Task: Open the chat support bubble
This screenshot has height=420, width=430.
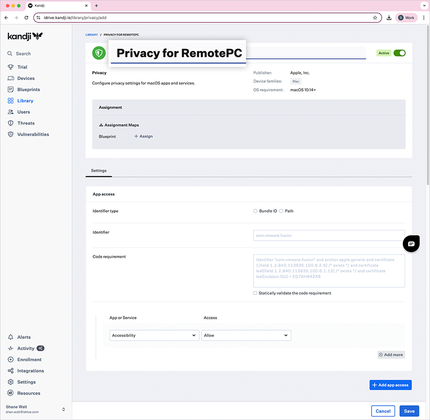Action: (x=411, y=244)
